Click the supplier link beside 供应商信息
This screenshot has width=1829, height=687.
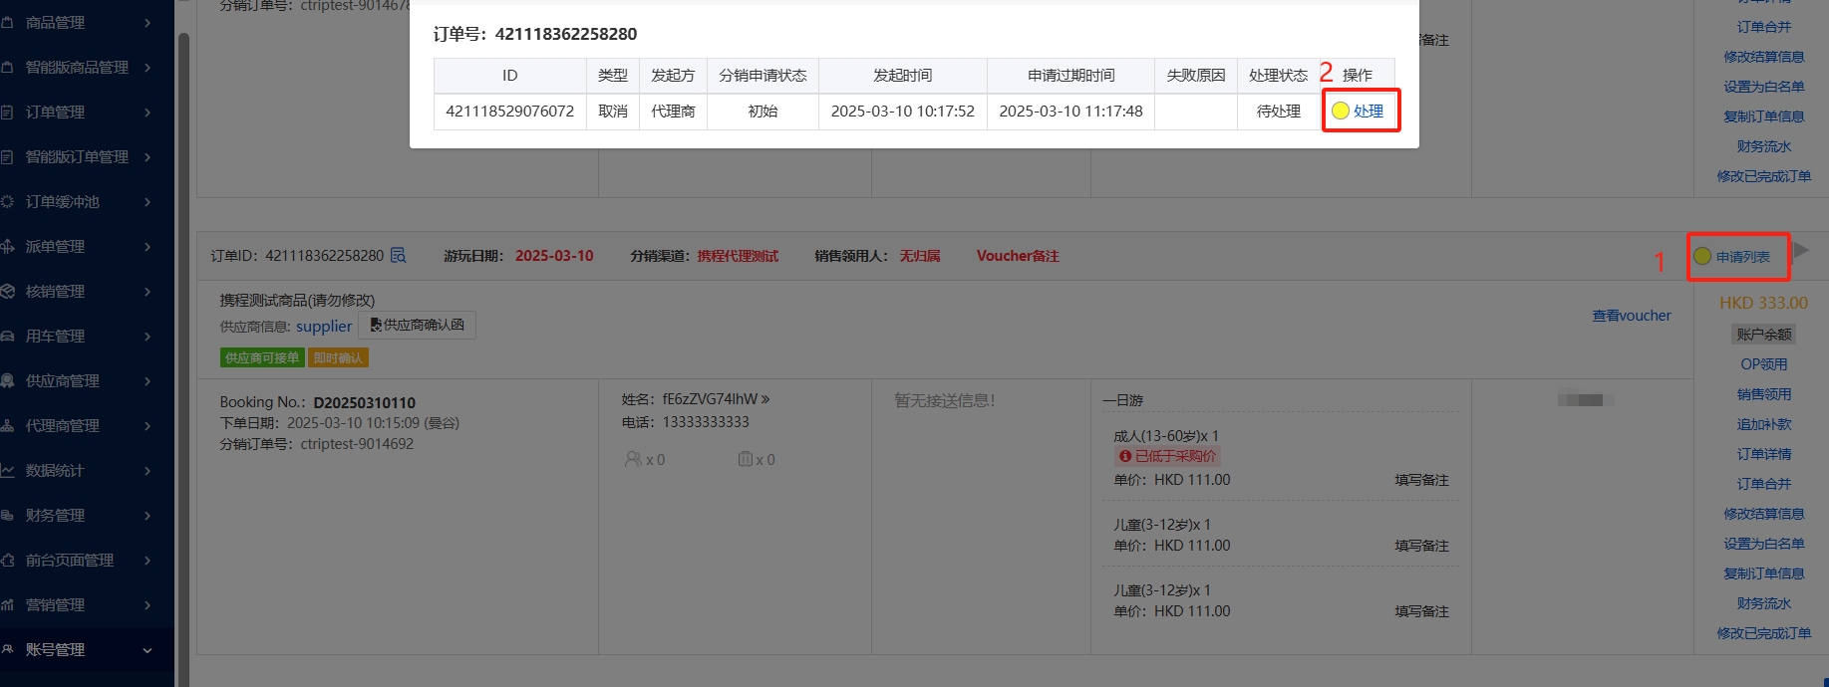(324, 327)
